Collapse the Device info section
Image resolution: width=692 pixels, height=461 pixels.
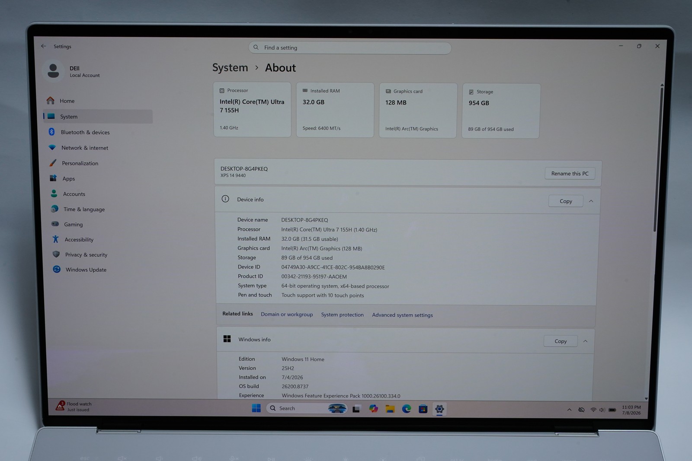pos(591,201)
